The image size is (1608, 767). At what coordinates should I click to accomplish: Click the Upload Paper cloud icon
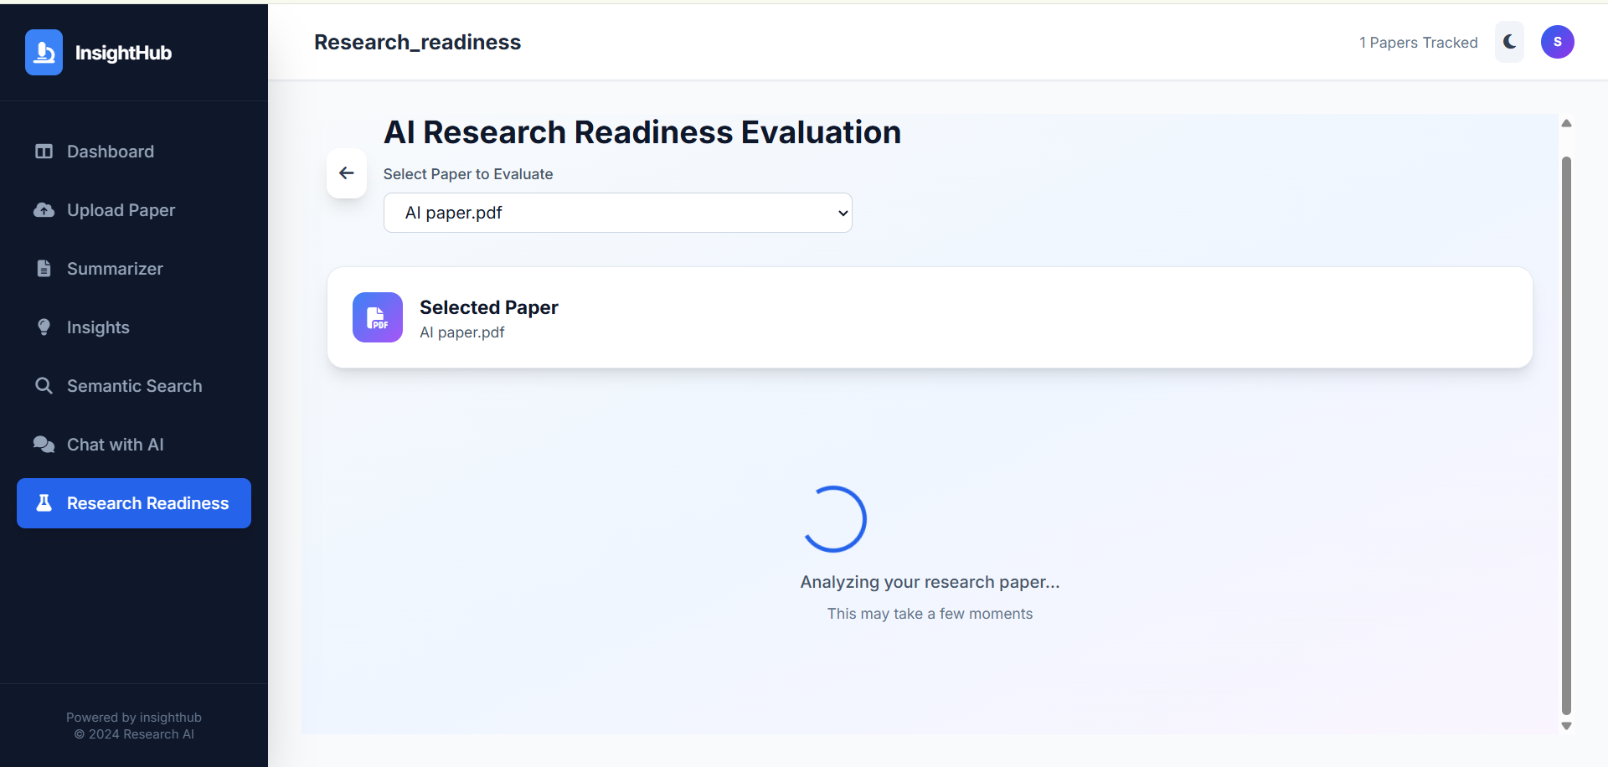click(44, 210)
